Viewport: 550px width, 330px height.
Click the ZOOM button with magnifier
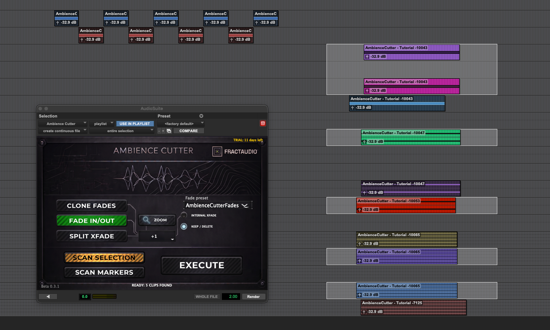(157, 220)
